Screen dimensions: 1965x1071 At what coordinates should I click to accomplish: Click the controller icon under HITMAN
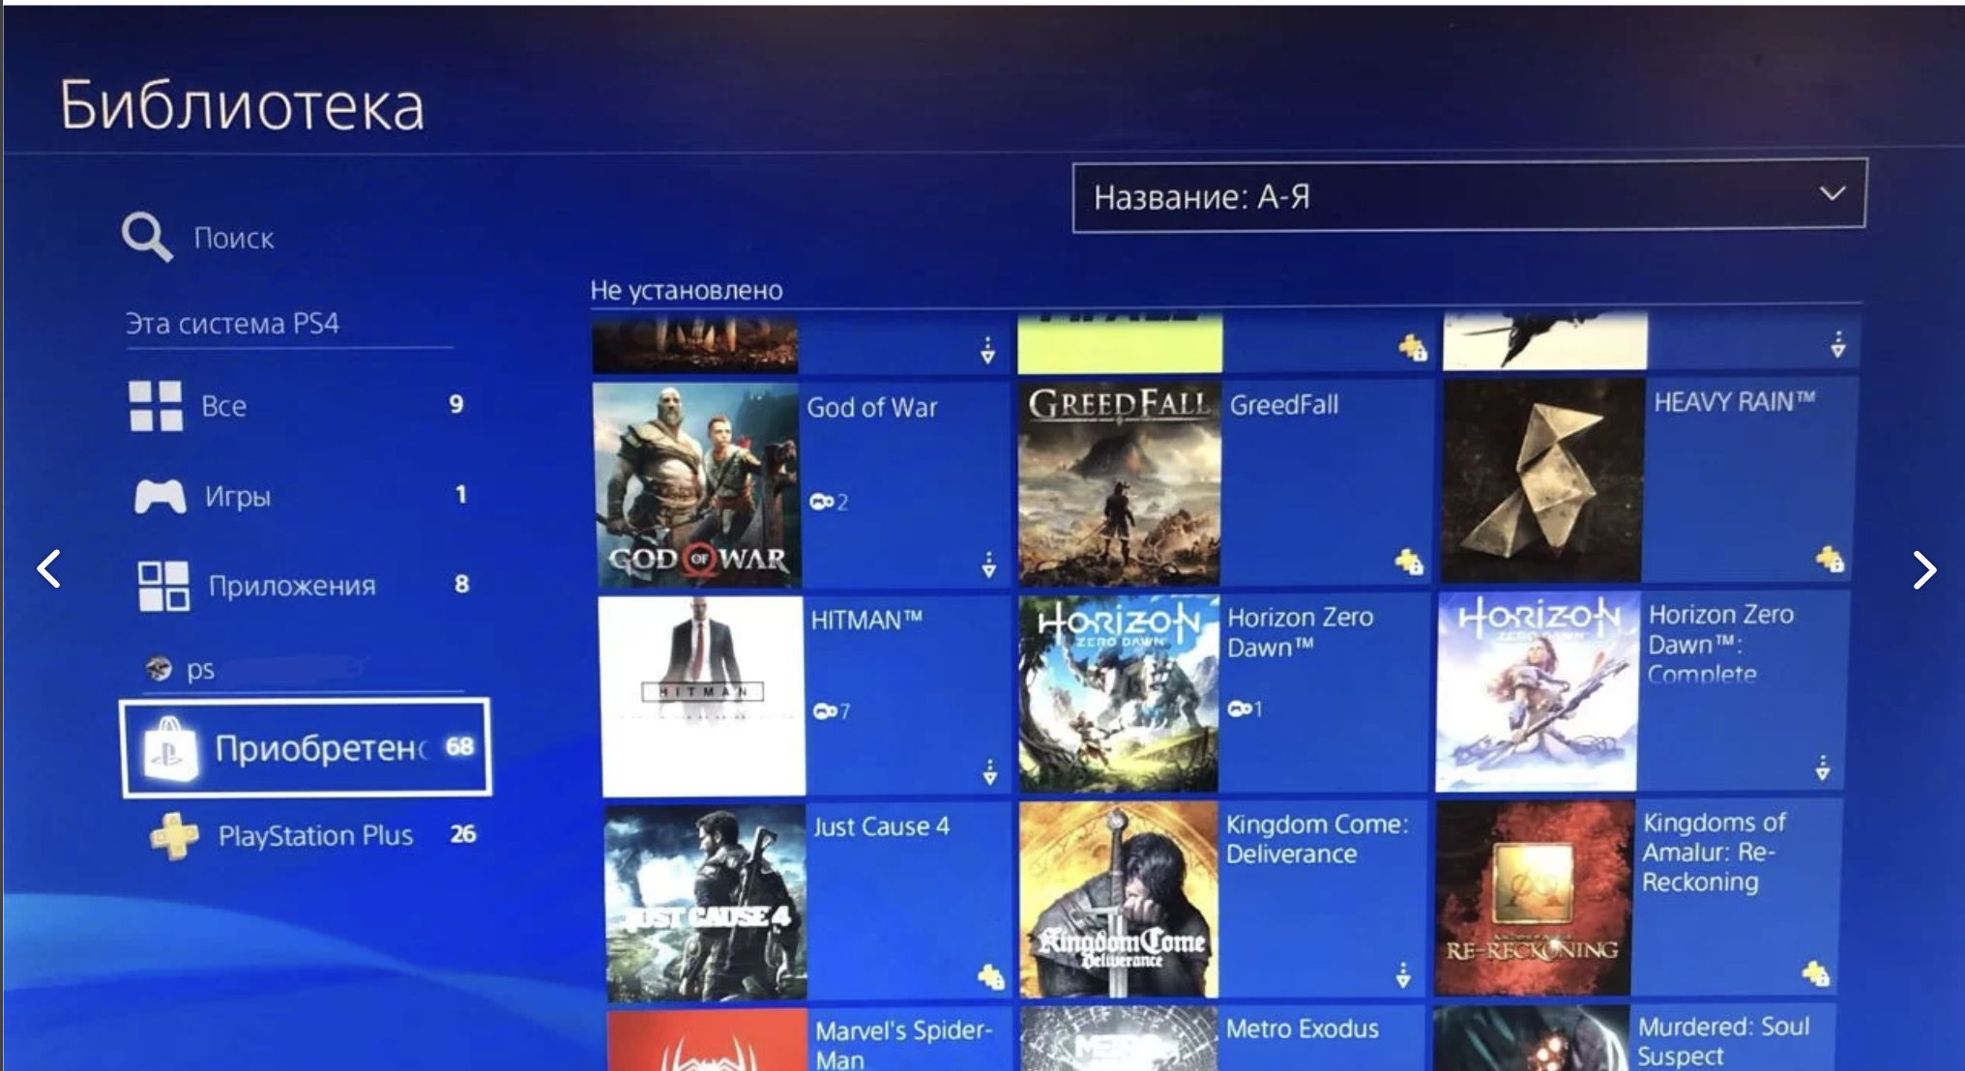pos(825,711)
